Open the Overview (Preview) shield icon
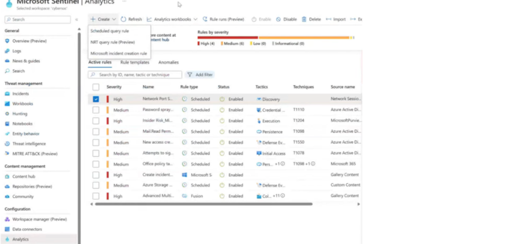Screen dimensions: 531x244 (x=7, y=41)
